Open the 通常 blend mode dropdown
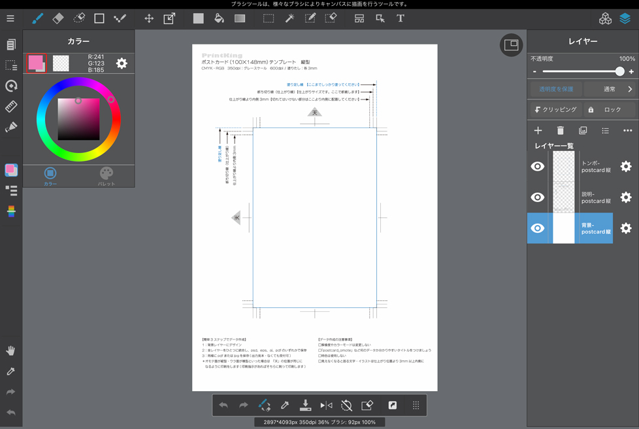Screen dimensions: 639x429 coord(611,89)
